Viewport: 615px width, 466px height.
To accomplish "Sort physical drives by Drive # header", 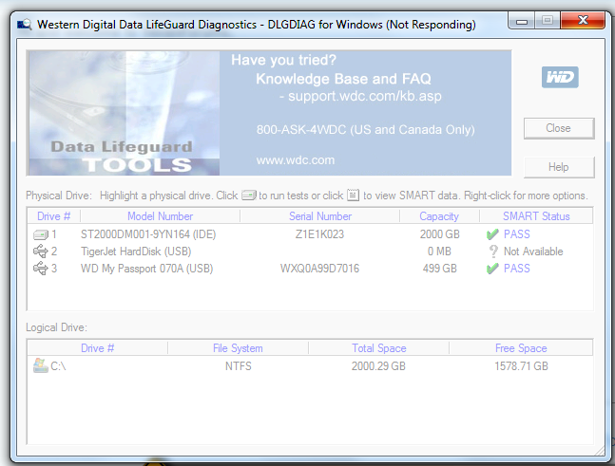I will click(x=54, y=216).
